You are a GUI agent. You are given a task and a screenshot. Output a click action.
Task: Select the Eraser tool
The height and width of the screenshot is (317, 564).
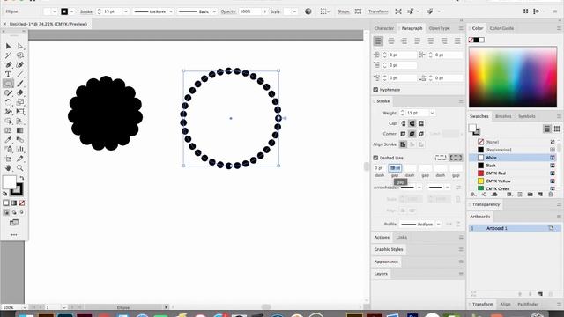(x=20, y=92)
